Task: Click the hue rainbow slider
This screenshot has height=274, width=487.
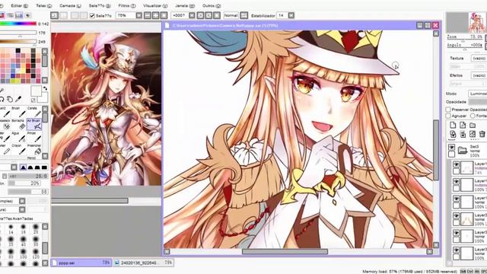Action: click(18, 24)
